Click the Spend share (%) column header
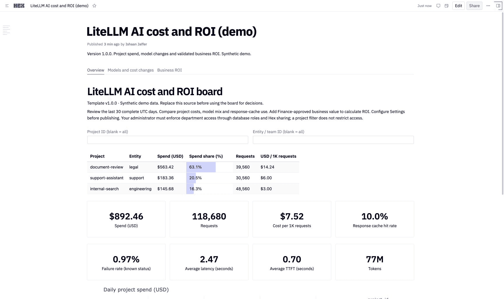Image resolution: width=504 pixels, height=299 pixels. click(206, 156)
